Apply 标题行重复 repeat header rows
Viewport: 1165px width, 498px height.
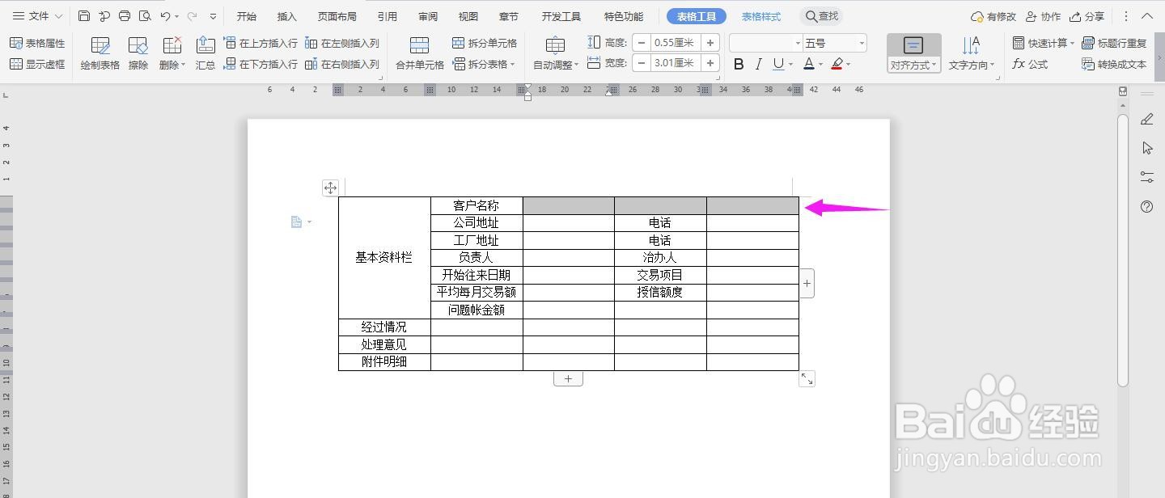pyautogui.click(x=1115, y=43)
